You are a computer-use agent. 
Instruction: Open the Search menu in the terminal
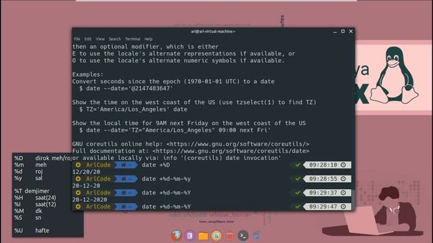coord(114,39)
